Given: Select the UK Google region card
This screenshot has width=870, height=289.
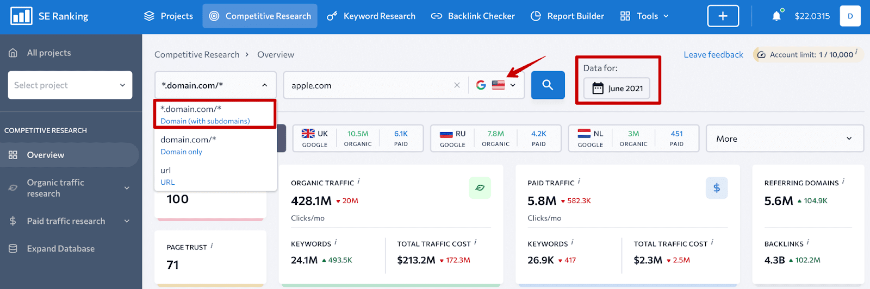Looking at the screenshot, I should pyautogui.click(x=358, y=139).
